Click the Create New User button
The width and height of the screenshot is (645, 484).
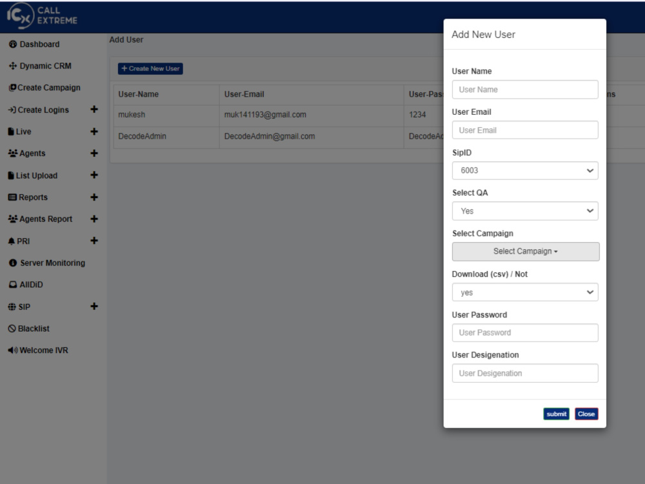click(x=150, y=69)
